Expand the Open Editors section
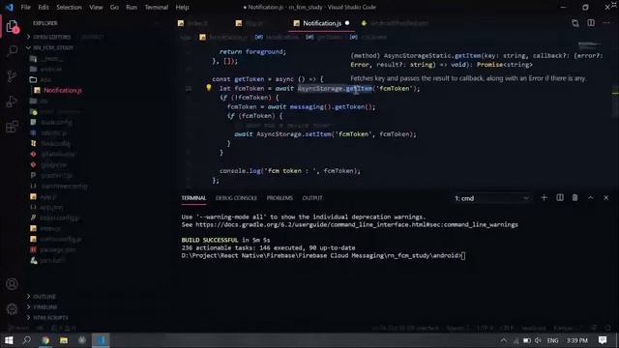The image size is (619, 348). 51,37
